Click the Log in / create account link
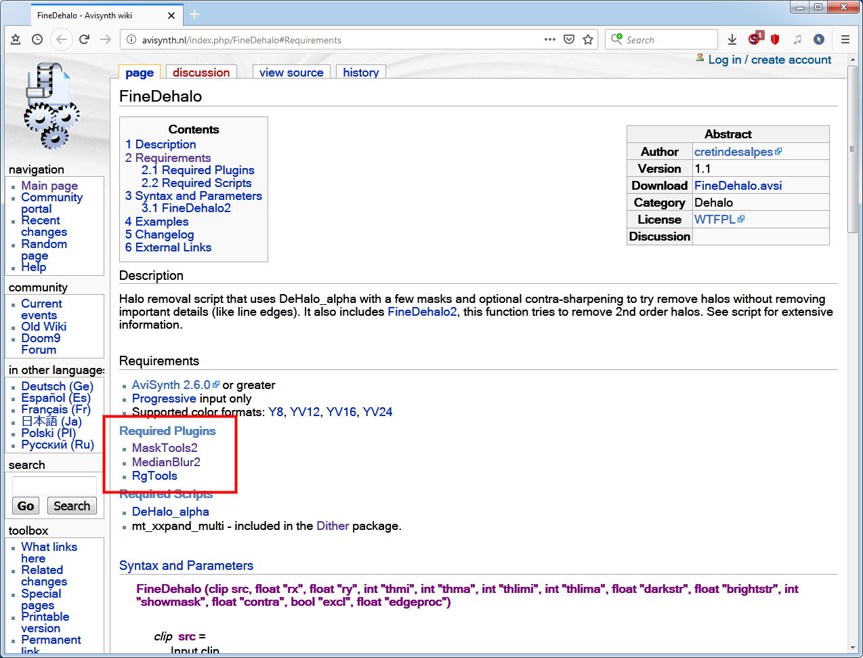The image size is (863, 658). pyautogui.click(x=770, y=60)
